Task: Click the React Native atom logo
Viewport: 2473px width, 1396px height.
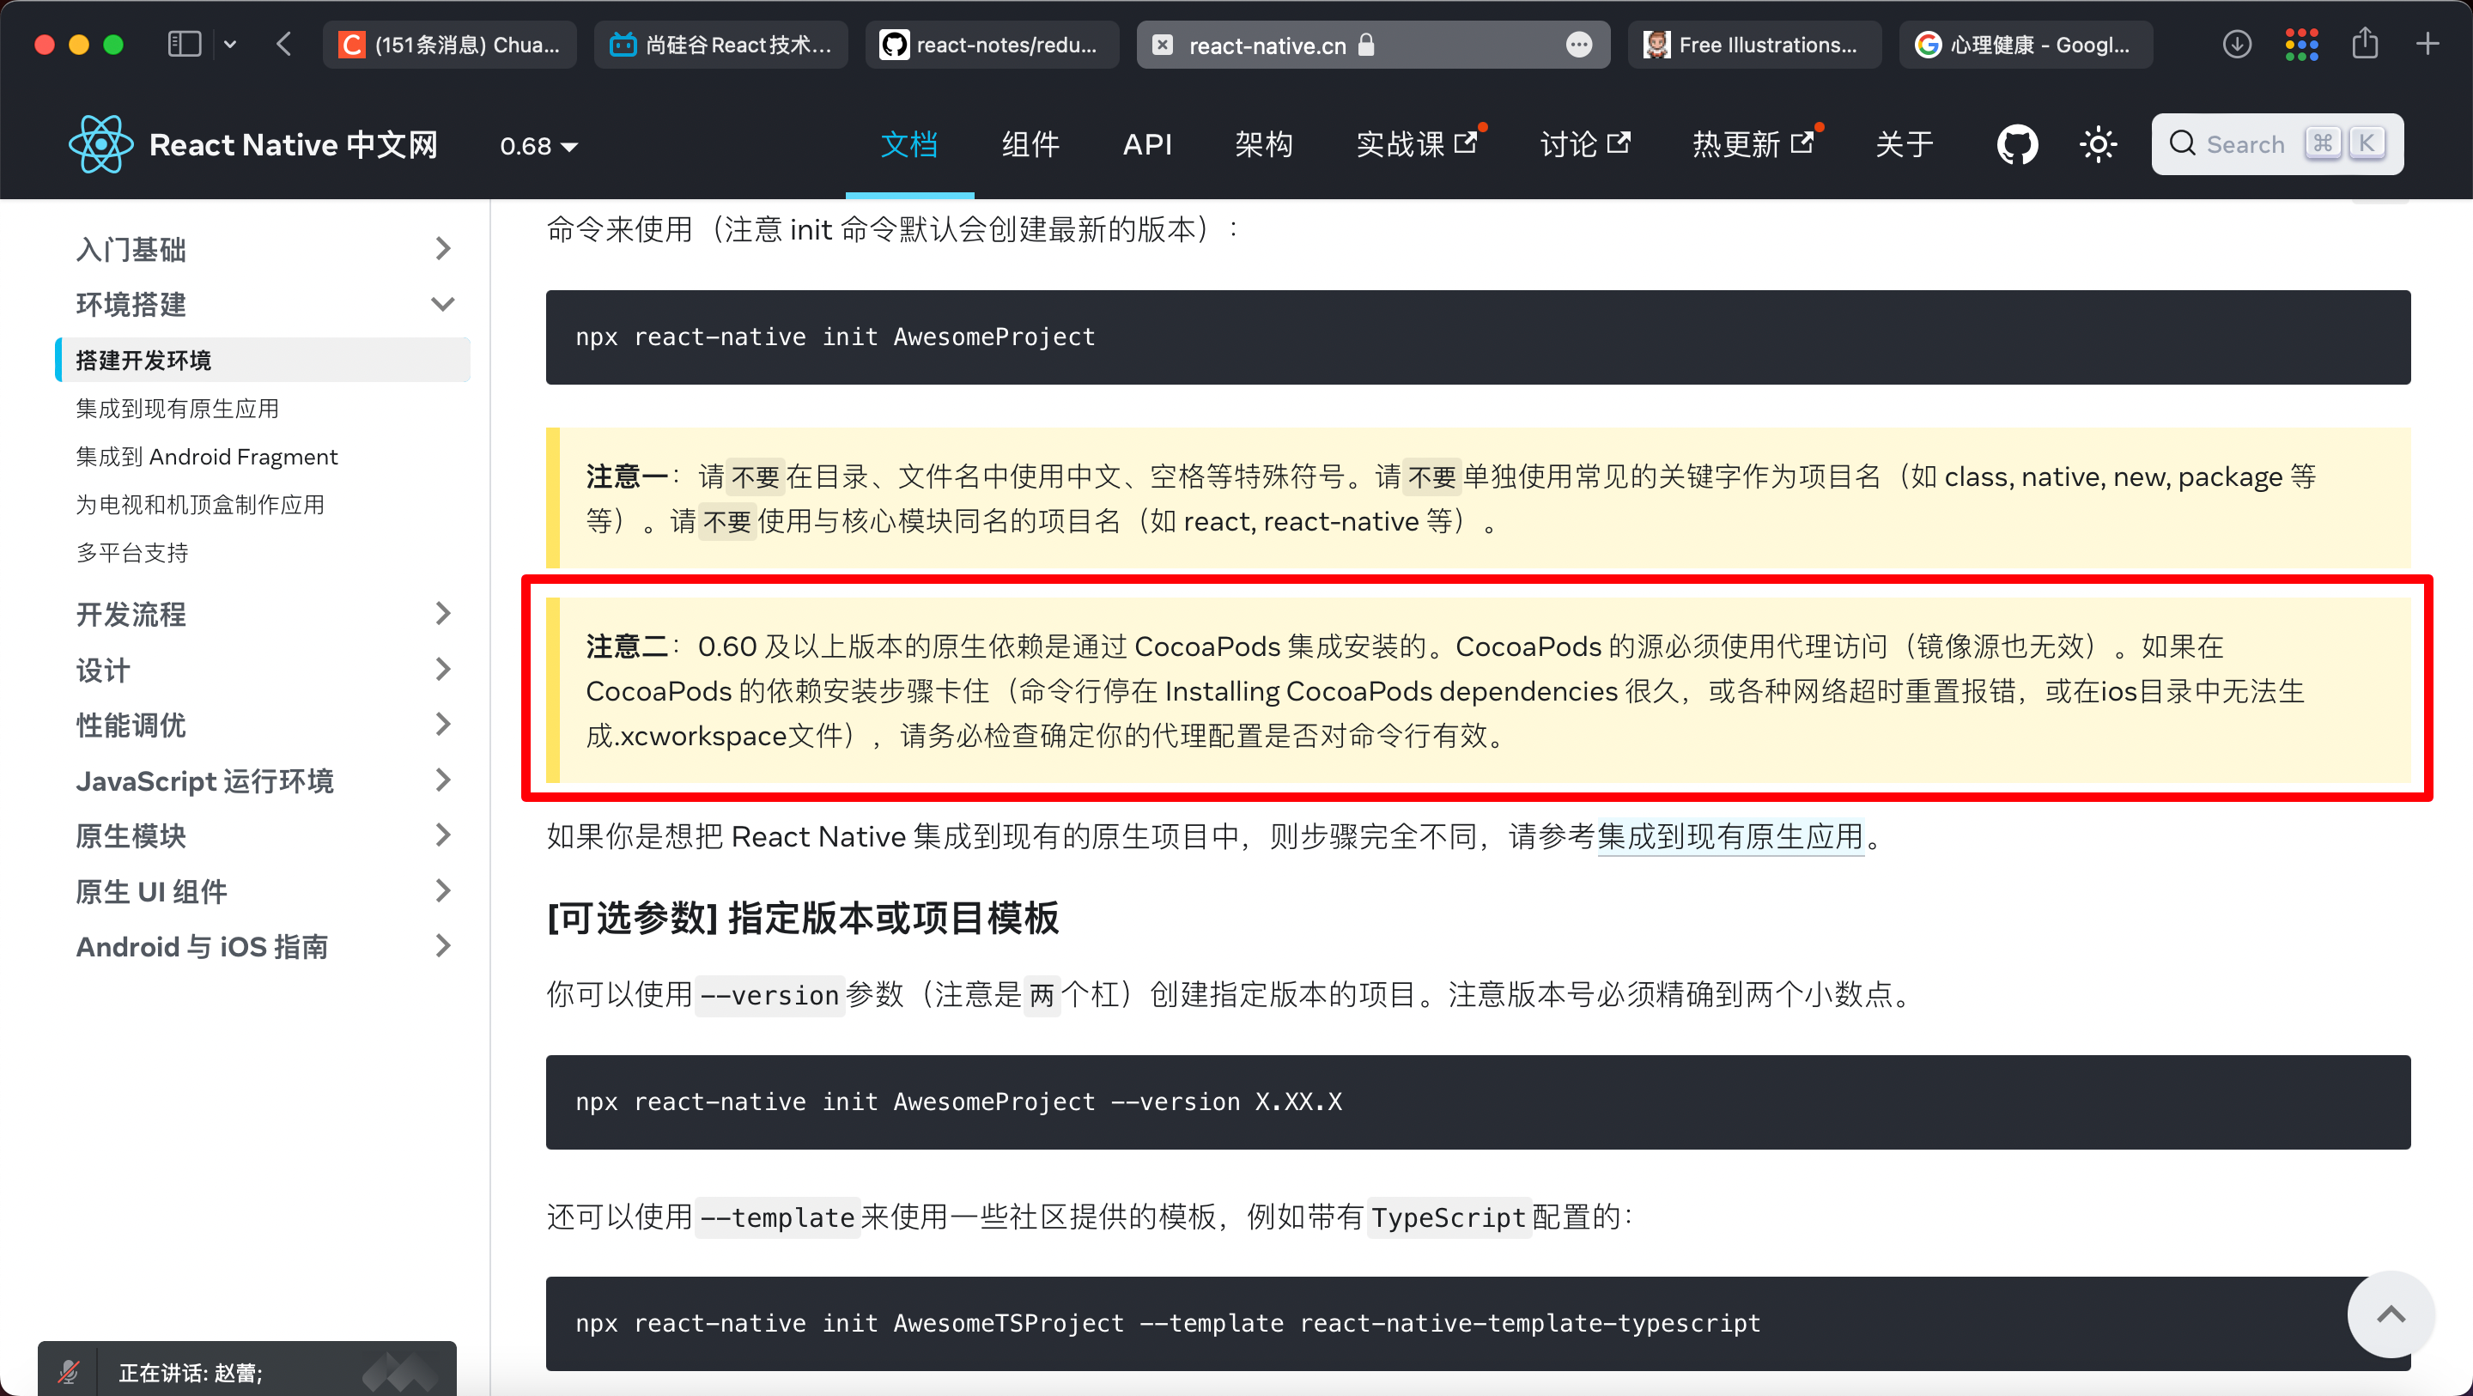Action: click(x=100, y=145)
